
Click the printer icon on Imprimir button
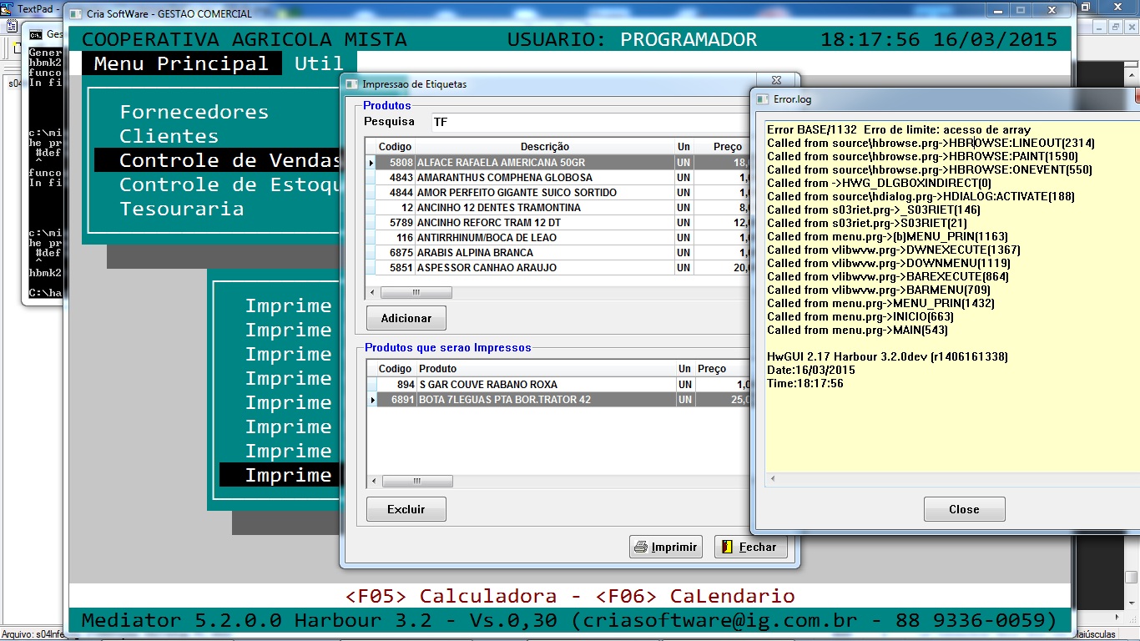(641, 548)
